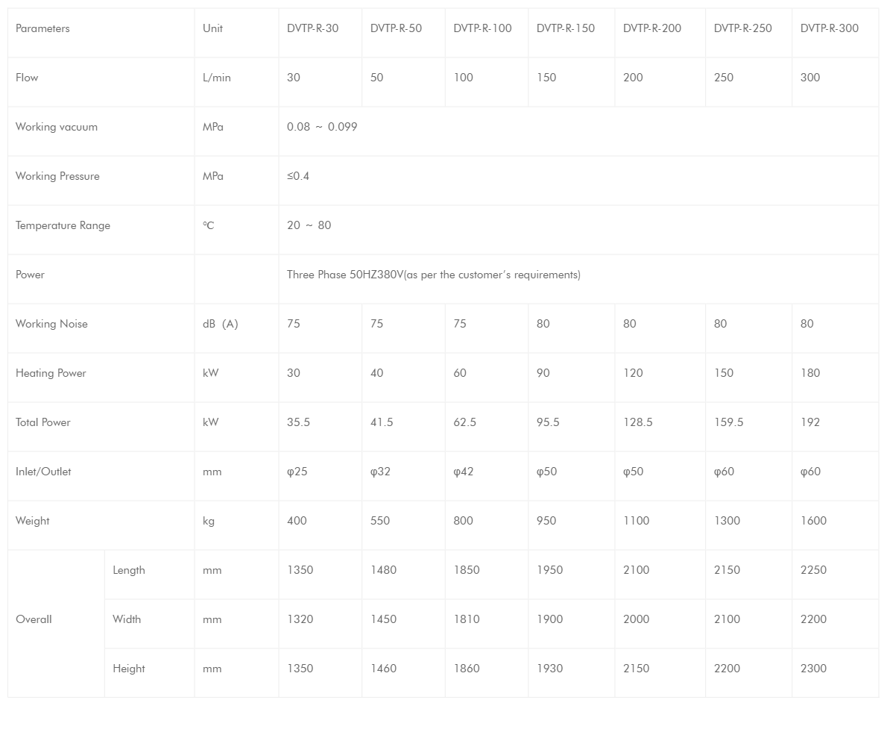Image resolution: width=887 pixels, height=729 pixels.
Task: Select the φ42 inlet/outlet value
Action: pos(465,472)
